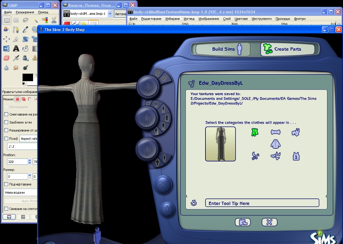The width and height of the screenshot is (343, 244).
Task: Increase the Размер spinner value
Action: coord(29,175)
